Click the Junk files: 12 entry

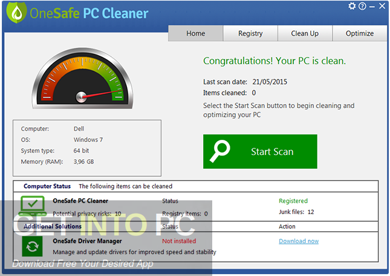coord(296,212)
